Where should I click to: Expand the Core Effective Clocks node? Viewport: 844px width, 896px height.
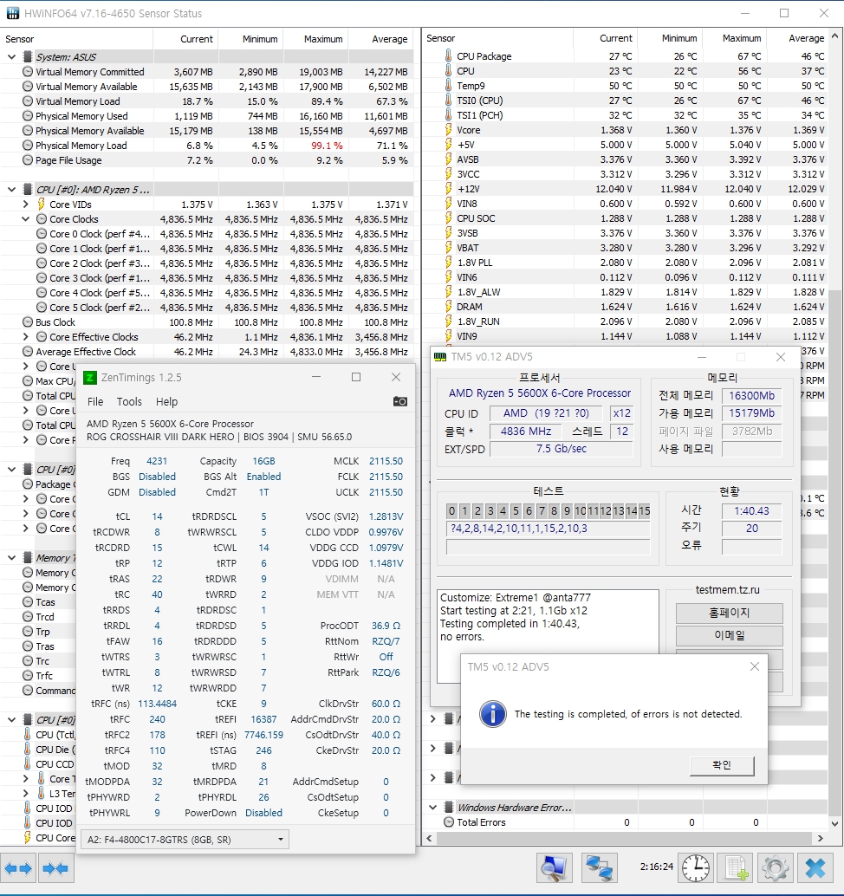click(x=26, y=337)
